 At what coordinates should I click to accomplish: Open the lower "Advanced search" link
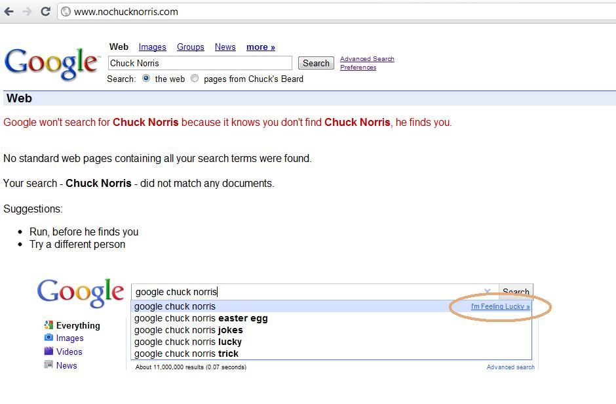tap(510, 367)
